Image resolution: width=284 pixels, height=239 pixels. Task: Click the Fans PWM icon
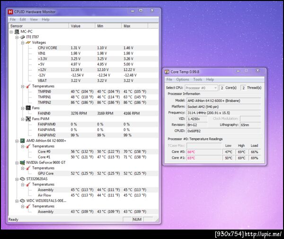tap(28, 119)
